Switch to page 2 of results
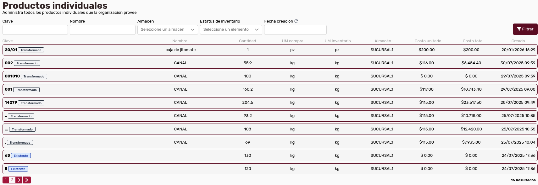 pyautogui.click(x=12, y=180)
